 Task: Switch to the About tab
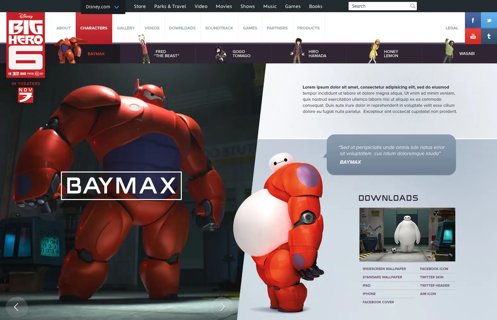(x=63, y=28)
